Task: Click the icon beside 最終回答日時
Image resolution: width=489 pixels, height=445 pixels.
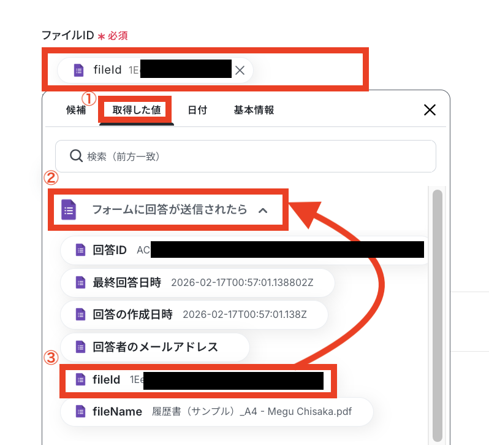Action: 80,282
